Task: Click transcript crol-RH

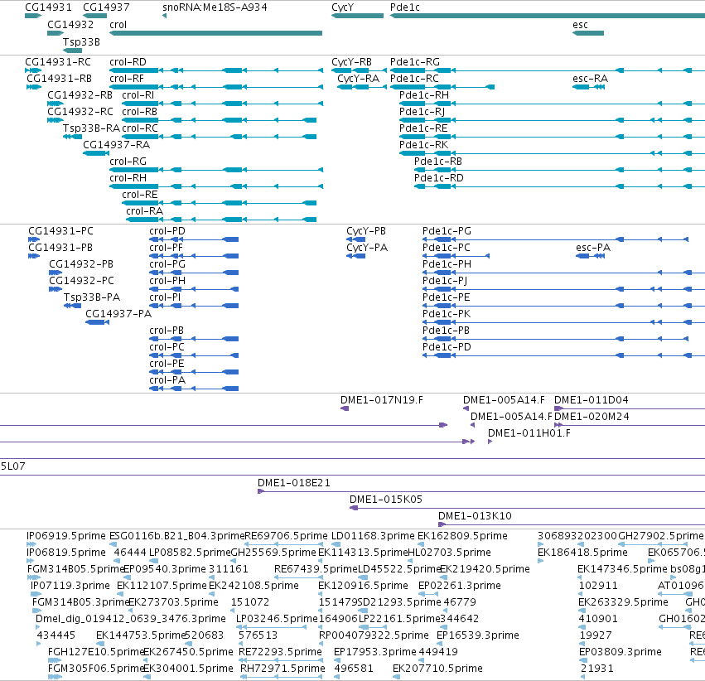Action: tap(216, 186)
